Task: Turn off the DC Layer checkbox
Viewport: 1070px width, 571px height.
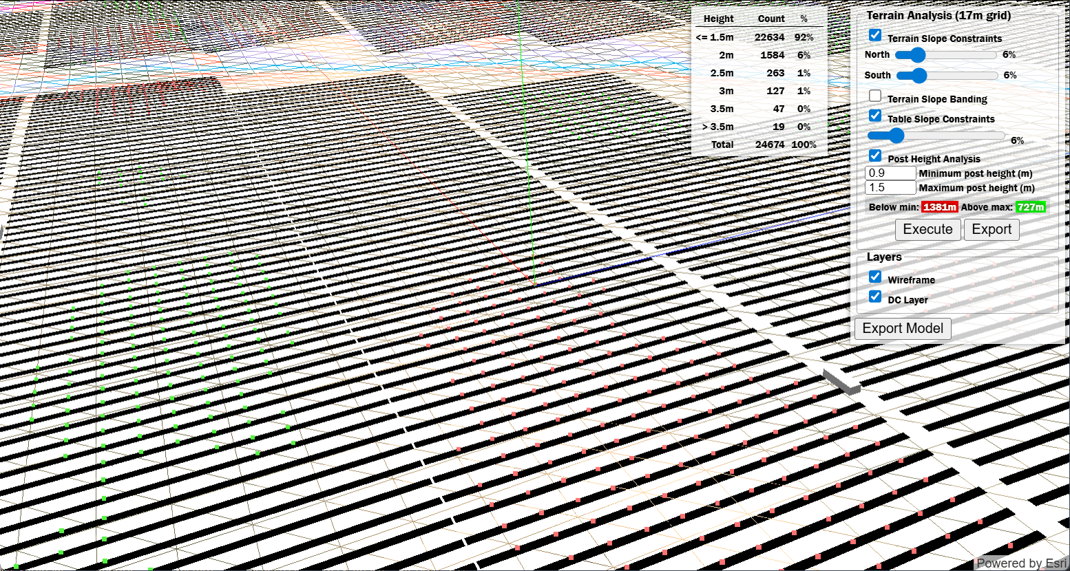Action: click(x=875, y=297)
